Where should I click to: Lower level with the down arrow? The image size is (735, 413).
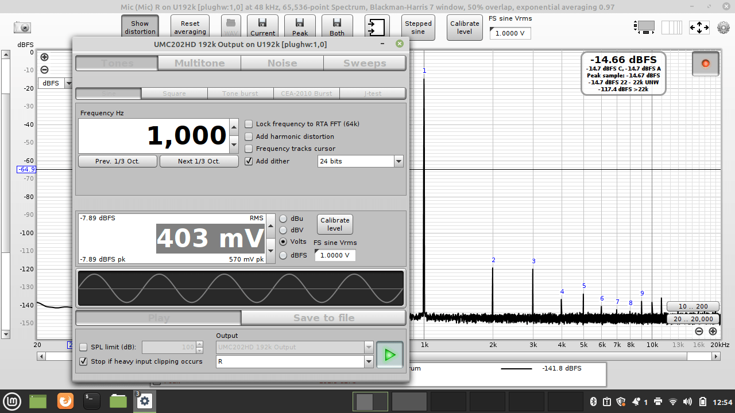(x=271, y=250)
